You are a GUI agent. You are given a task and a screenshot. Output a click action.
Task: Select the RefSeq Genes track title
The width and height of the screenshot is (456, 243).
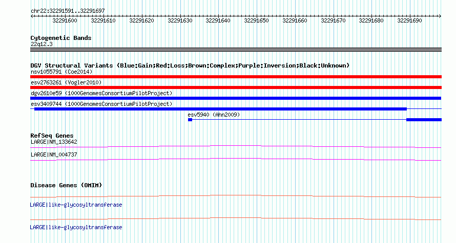[52, 136]
